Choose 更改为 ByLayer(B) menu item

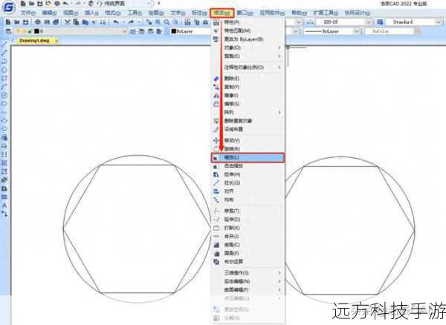[248, 39]
